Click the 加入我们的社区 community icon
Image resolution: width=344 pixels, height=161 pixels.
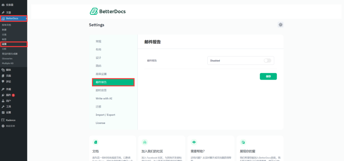(145, 142)
